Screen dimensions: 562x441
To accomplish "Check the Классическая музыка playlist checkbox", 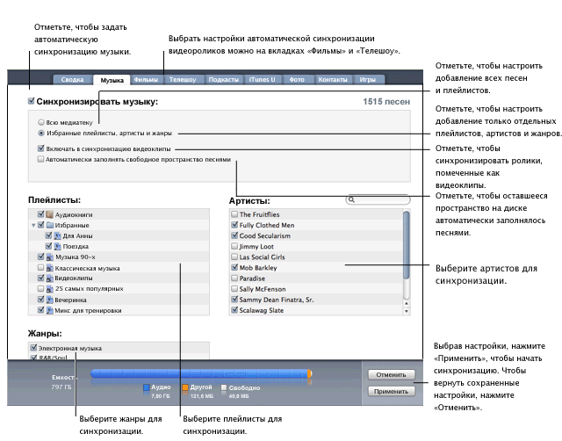I will coord(40,268).
